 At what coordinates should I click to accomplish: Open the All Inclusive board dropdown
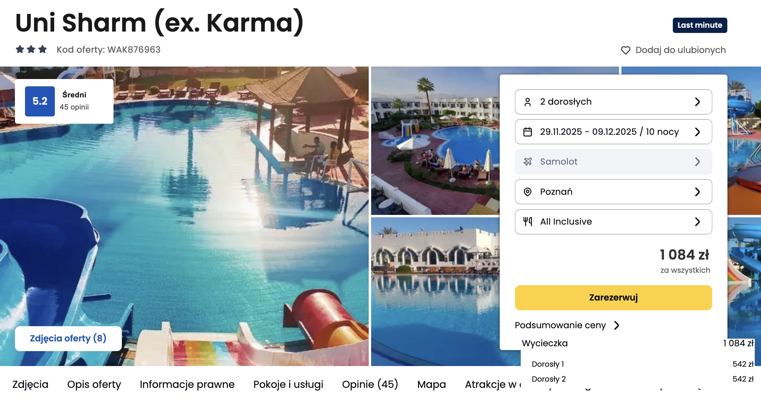(x=613, y=222)
